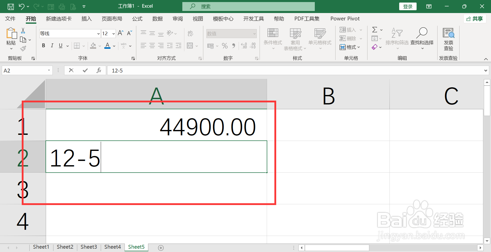Open 查找和选择 find and select
This screenshot has height=252, width=491.
click(422, 39)
